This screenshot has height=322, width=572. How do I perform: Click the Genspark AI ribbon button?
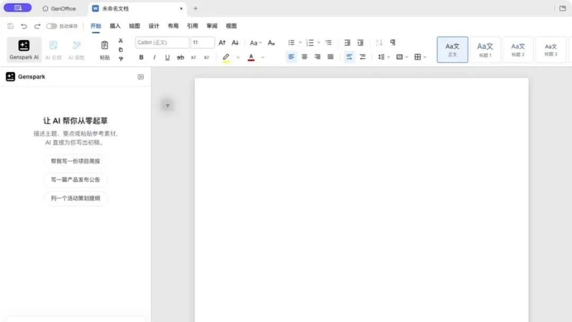(x=24, y=50)
